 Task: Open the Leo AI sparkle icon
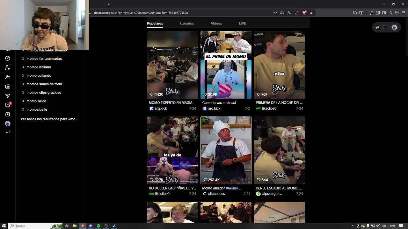coord(390,13)
